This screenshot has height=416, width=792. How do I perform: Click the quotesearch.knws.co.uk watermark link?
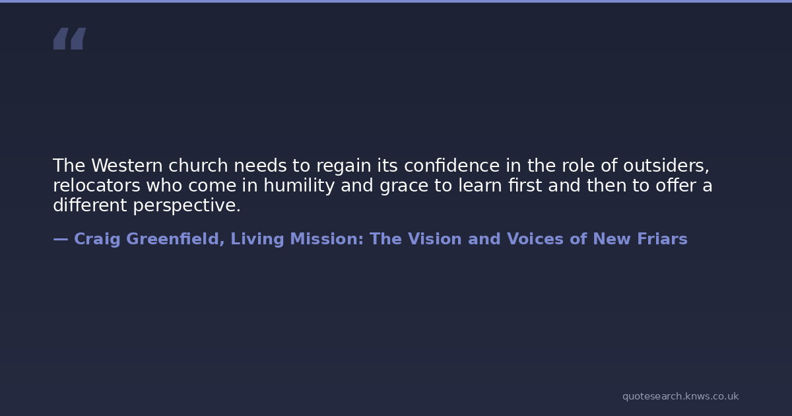[x=680, y=396]
